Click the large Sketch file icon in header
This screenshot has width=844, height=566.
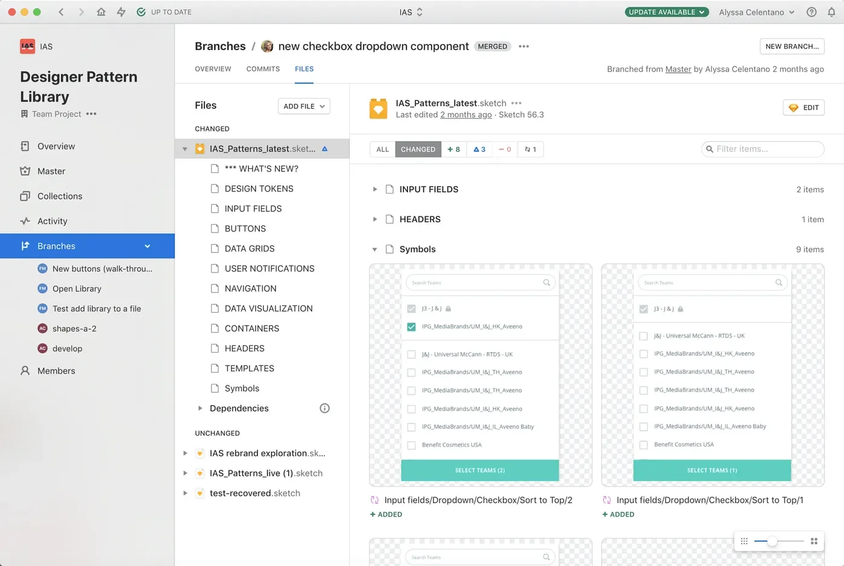coord(379,109)
